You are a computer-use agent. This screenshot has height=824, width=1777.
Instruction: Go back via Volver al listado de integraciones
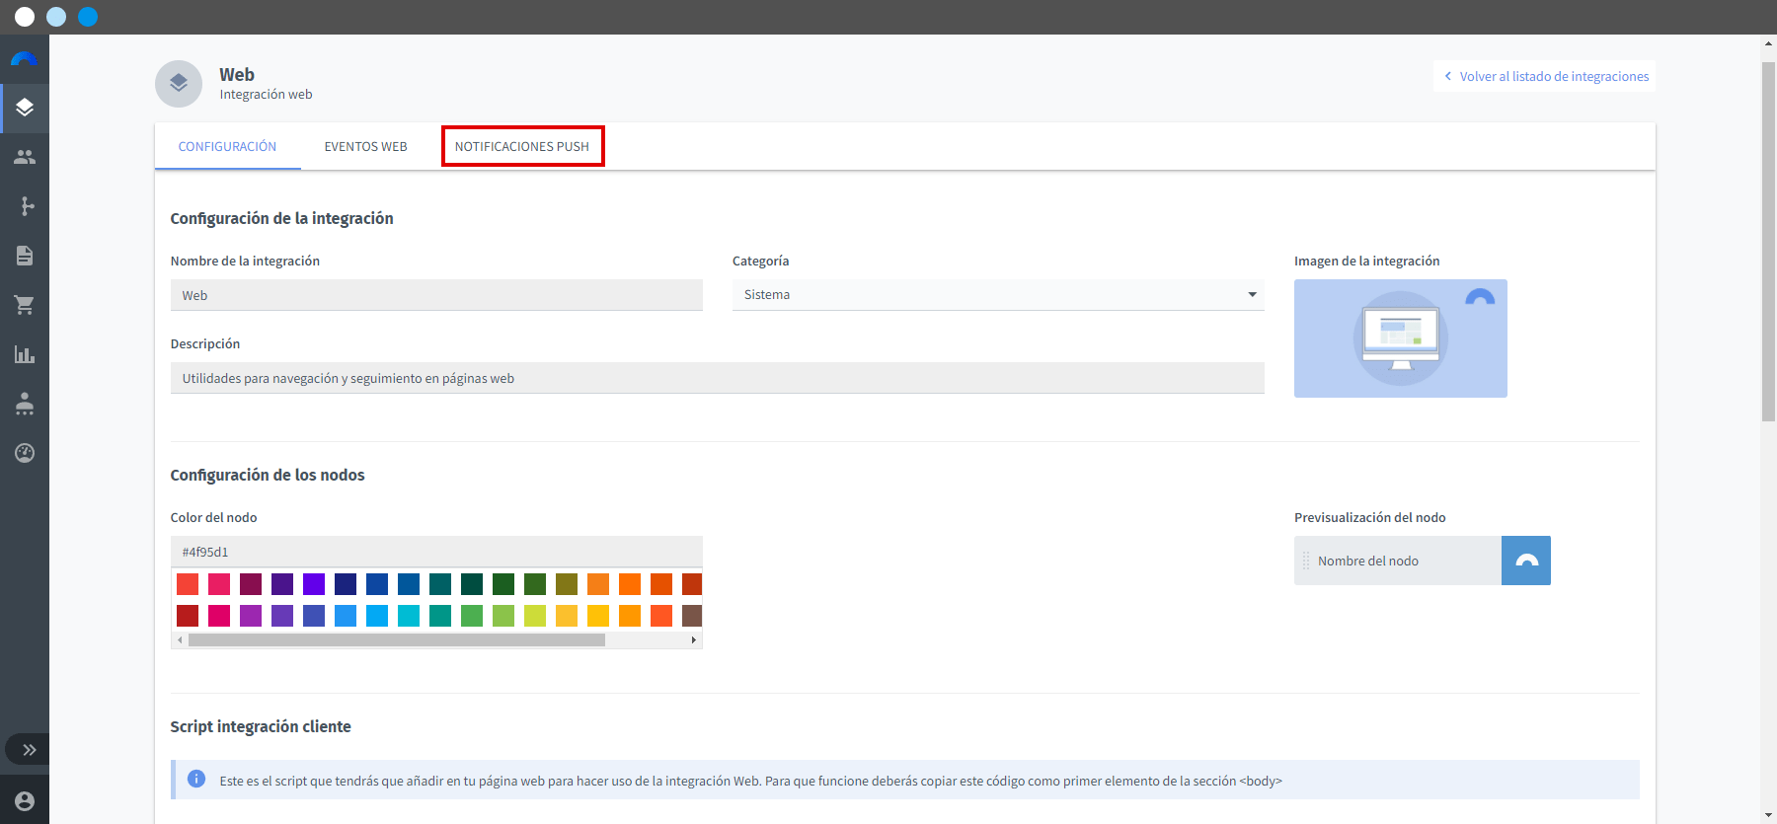coord(1545,76)
